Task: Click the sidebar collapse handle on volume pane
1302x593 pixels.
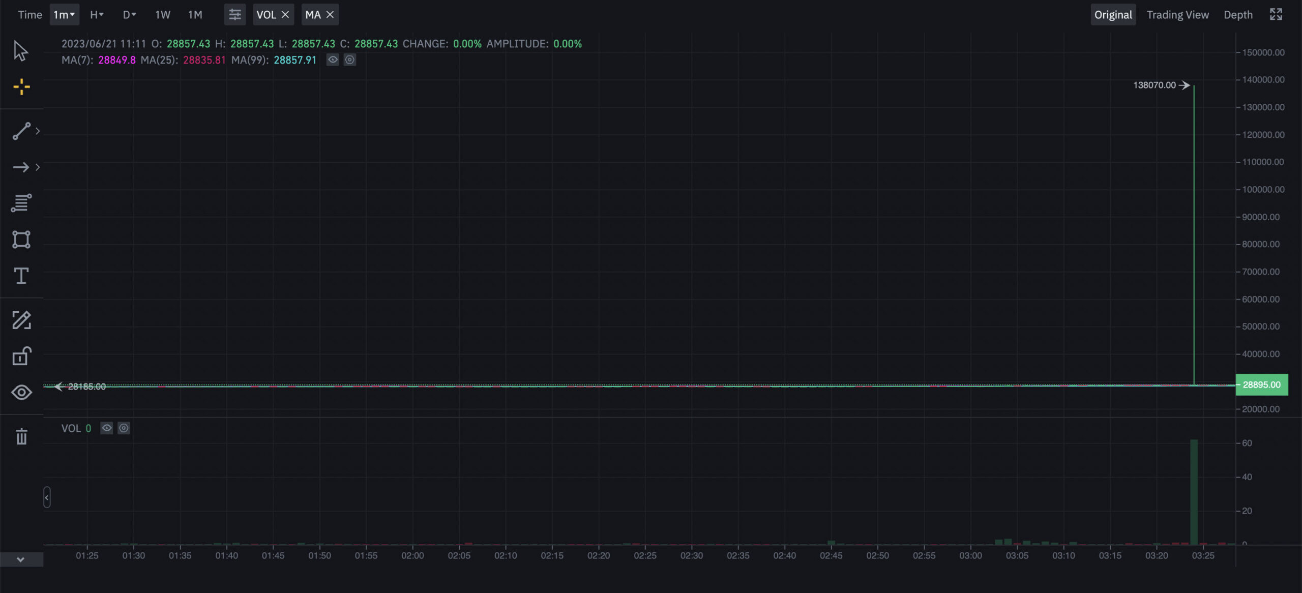Action: [x=47, y=497]
